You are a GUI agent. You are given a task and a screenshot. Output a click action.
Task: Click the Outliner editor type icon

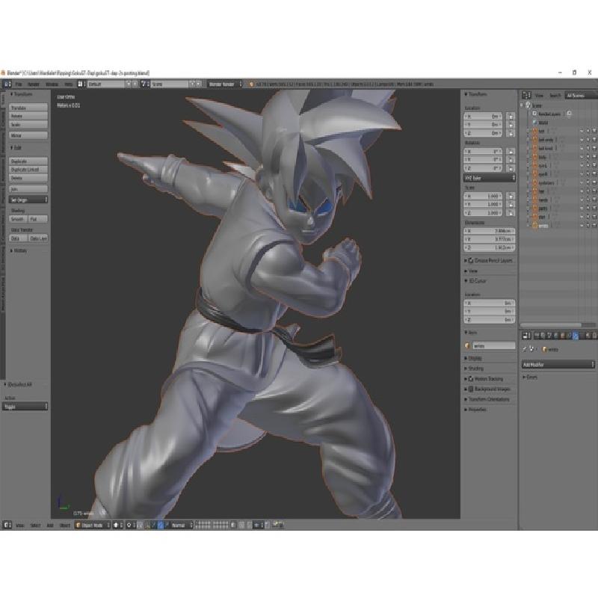click(527, 95)
